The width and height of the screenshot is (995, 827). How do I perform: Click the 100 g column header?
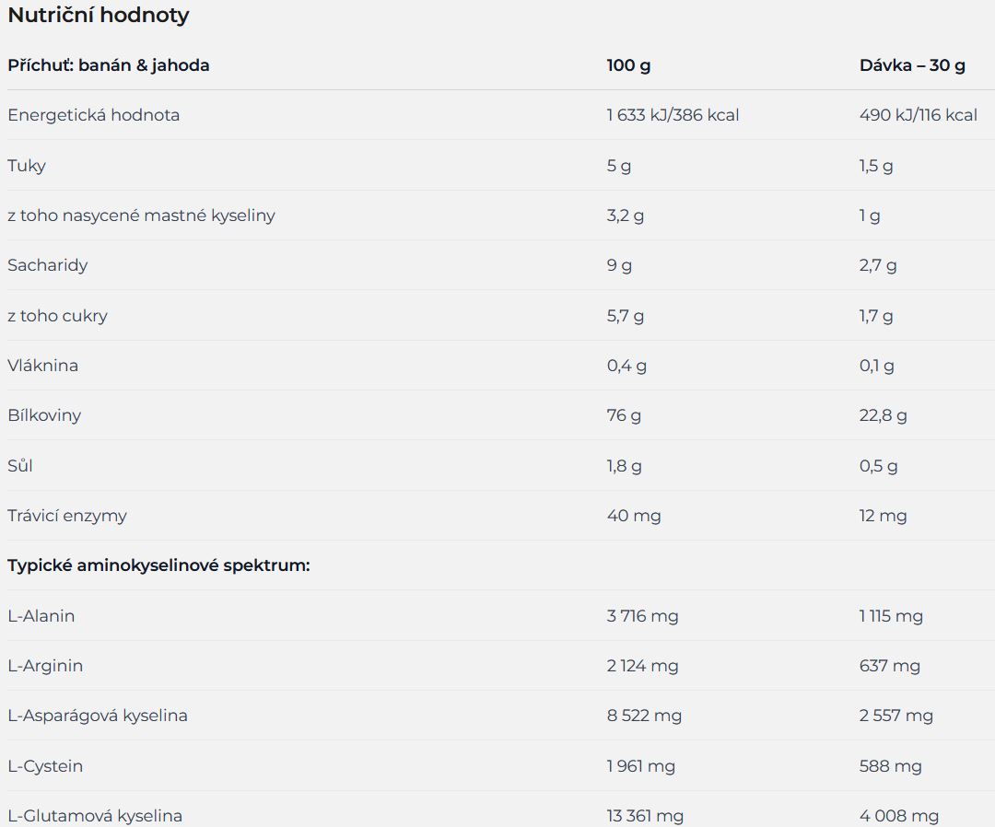628,65
